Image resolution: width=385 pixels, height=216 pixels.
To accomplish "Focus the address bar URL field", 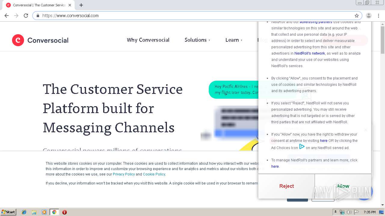I will pyautogui.click(x=197, y=16).
